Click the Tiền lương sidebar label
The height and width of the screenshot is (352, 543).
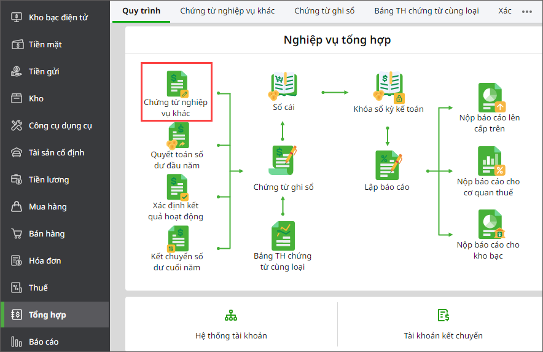49,180
